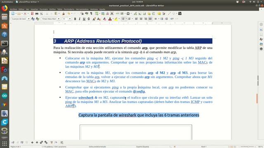Viewport: 264px width, 148px height.
Task: Move the list item down with the arrow
Action: (32, 143)
